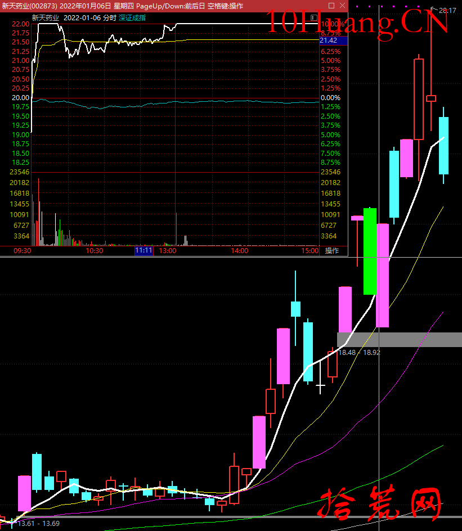Click the 13.61 - 13.69 price range label
The width and height of the screenshot is (462, 531).
pyautogui.click(x=38, y=524)
